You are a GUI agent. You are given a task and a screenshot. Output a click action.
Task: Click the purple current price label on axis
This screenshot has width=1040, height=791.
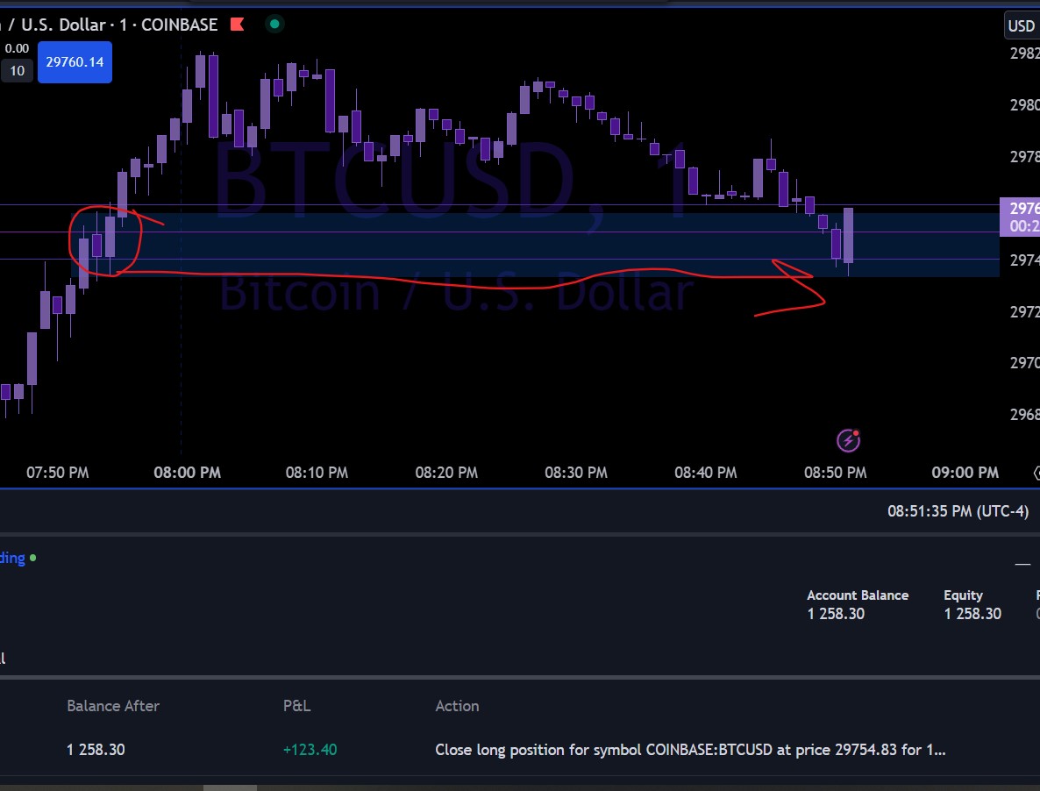[1020, 217]
